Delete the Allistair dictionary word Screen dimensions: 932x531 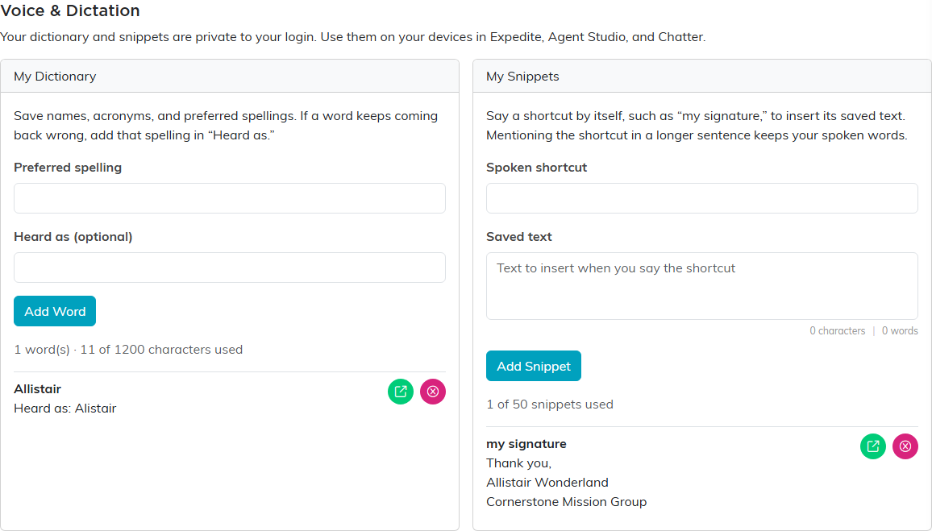pyautogui.click(x=433, y=392)
